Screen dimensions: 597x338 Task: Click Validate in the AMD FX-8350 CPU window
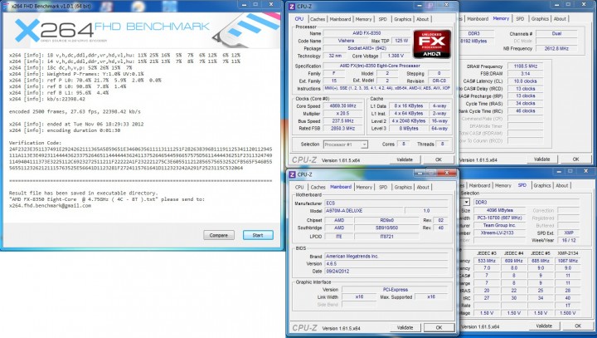tap(405, 159)
